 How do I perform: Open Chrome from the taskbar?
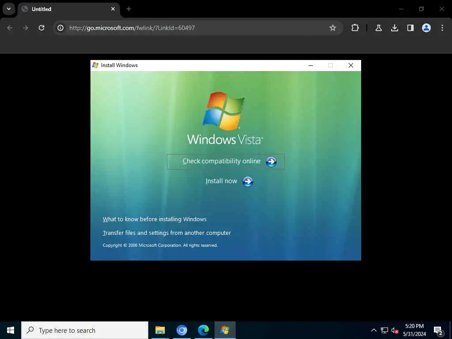pos(182,330)
